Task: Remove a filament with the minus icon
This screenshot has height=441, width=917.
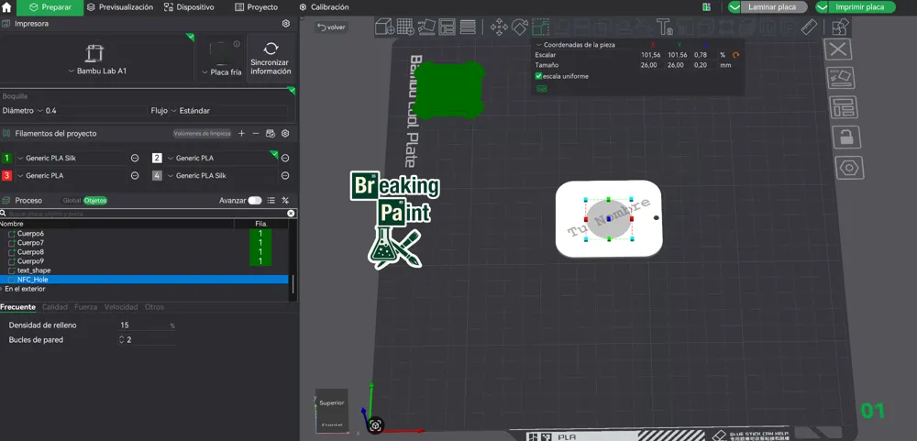Action: [x=256, y=133]
